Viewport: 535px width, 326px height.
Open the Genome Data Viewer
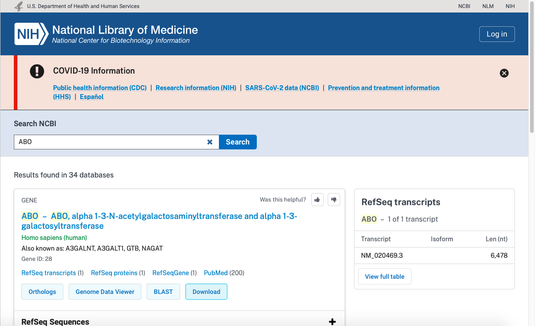click(x=105, y=292)
